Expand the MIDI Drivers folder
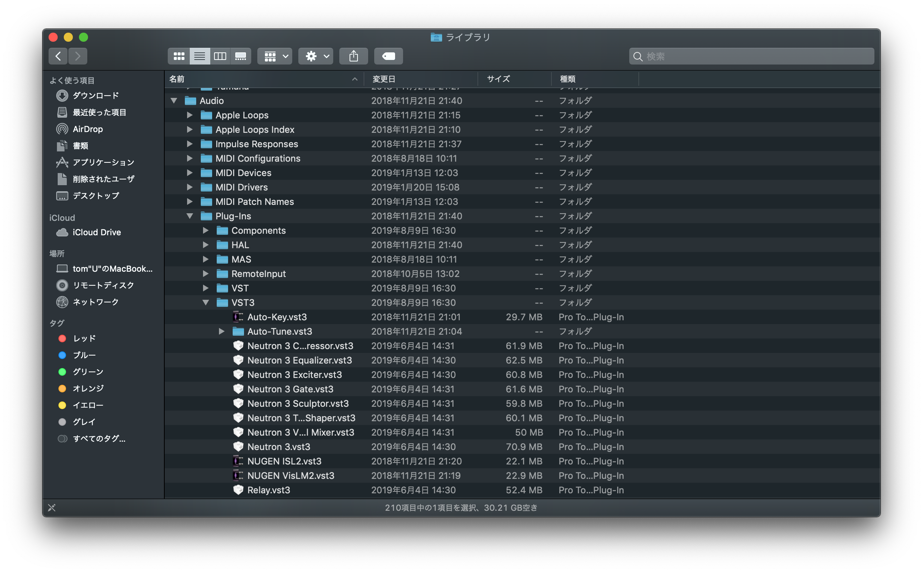This screenshot has height=573, width=923. [x=190, y=187]
